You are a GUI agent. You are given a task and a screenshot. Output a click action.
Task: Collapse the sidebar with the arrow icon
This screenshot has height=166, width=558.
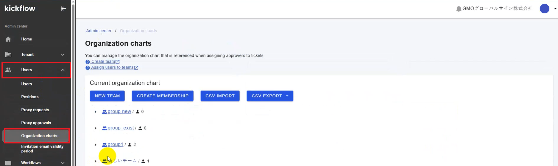(63, 9)
